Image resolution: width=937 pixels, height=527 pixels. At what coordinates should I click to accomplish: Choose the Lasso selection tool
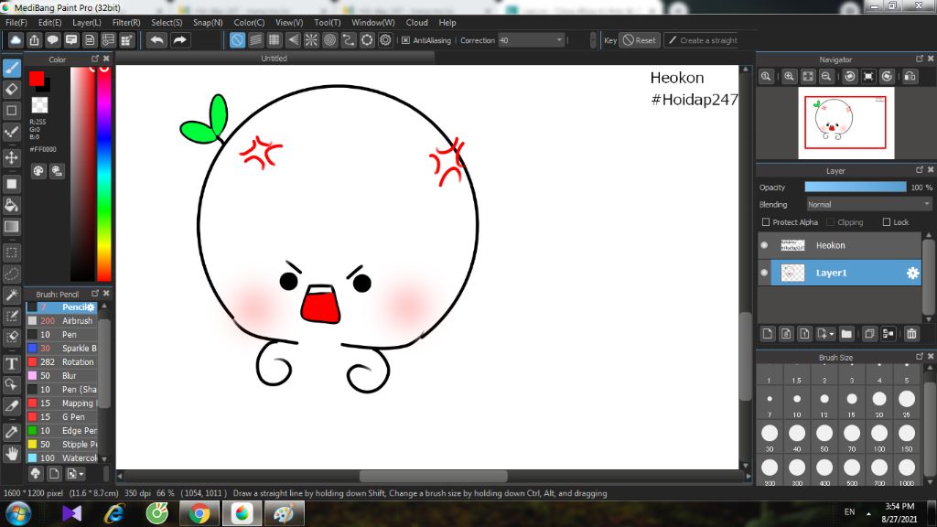(12, 274)
